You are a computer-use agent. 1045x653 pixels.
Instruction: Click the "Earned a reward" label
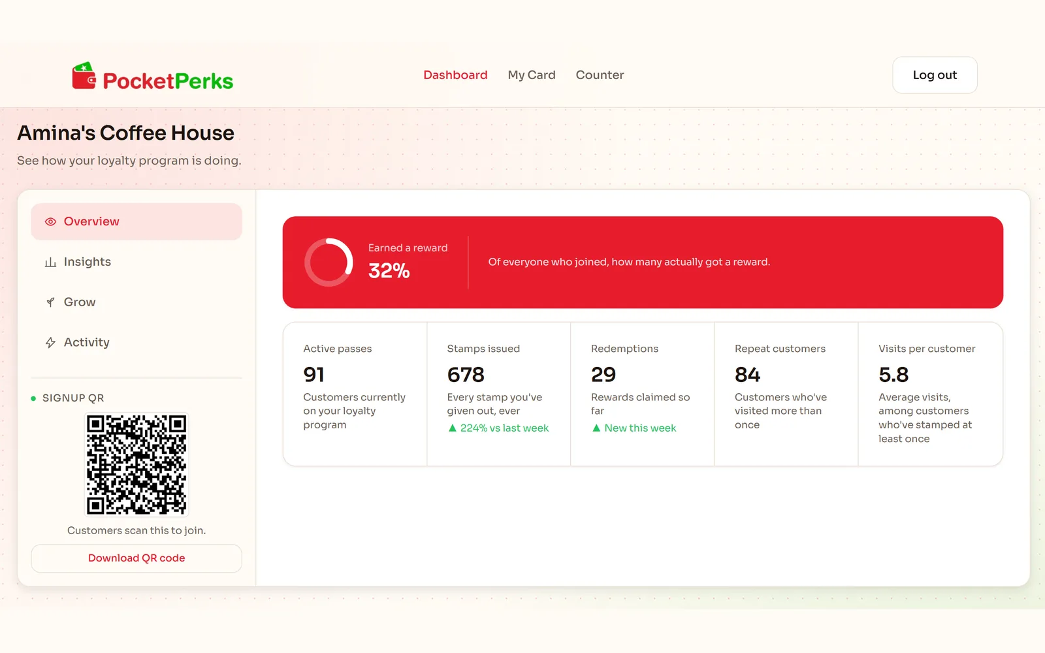click(408, 248)
